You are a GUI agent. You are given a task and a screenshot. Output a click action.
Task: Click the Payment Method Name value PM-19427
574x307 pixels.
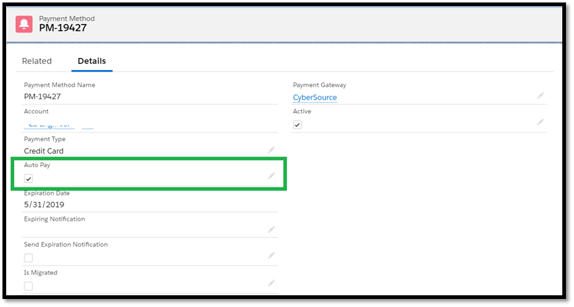(43, 97)
